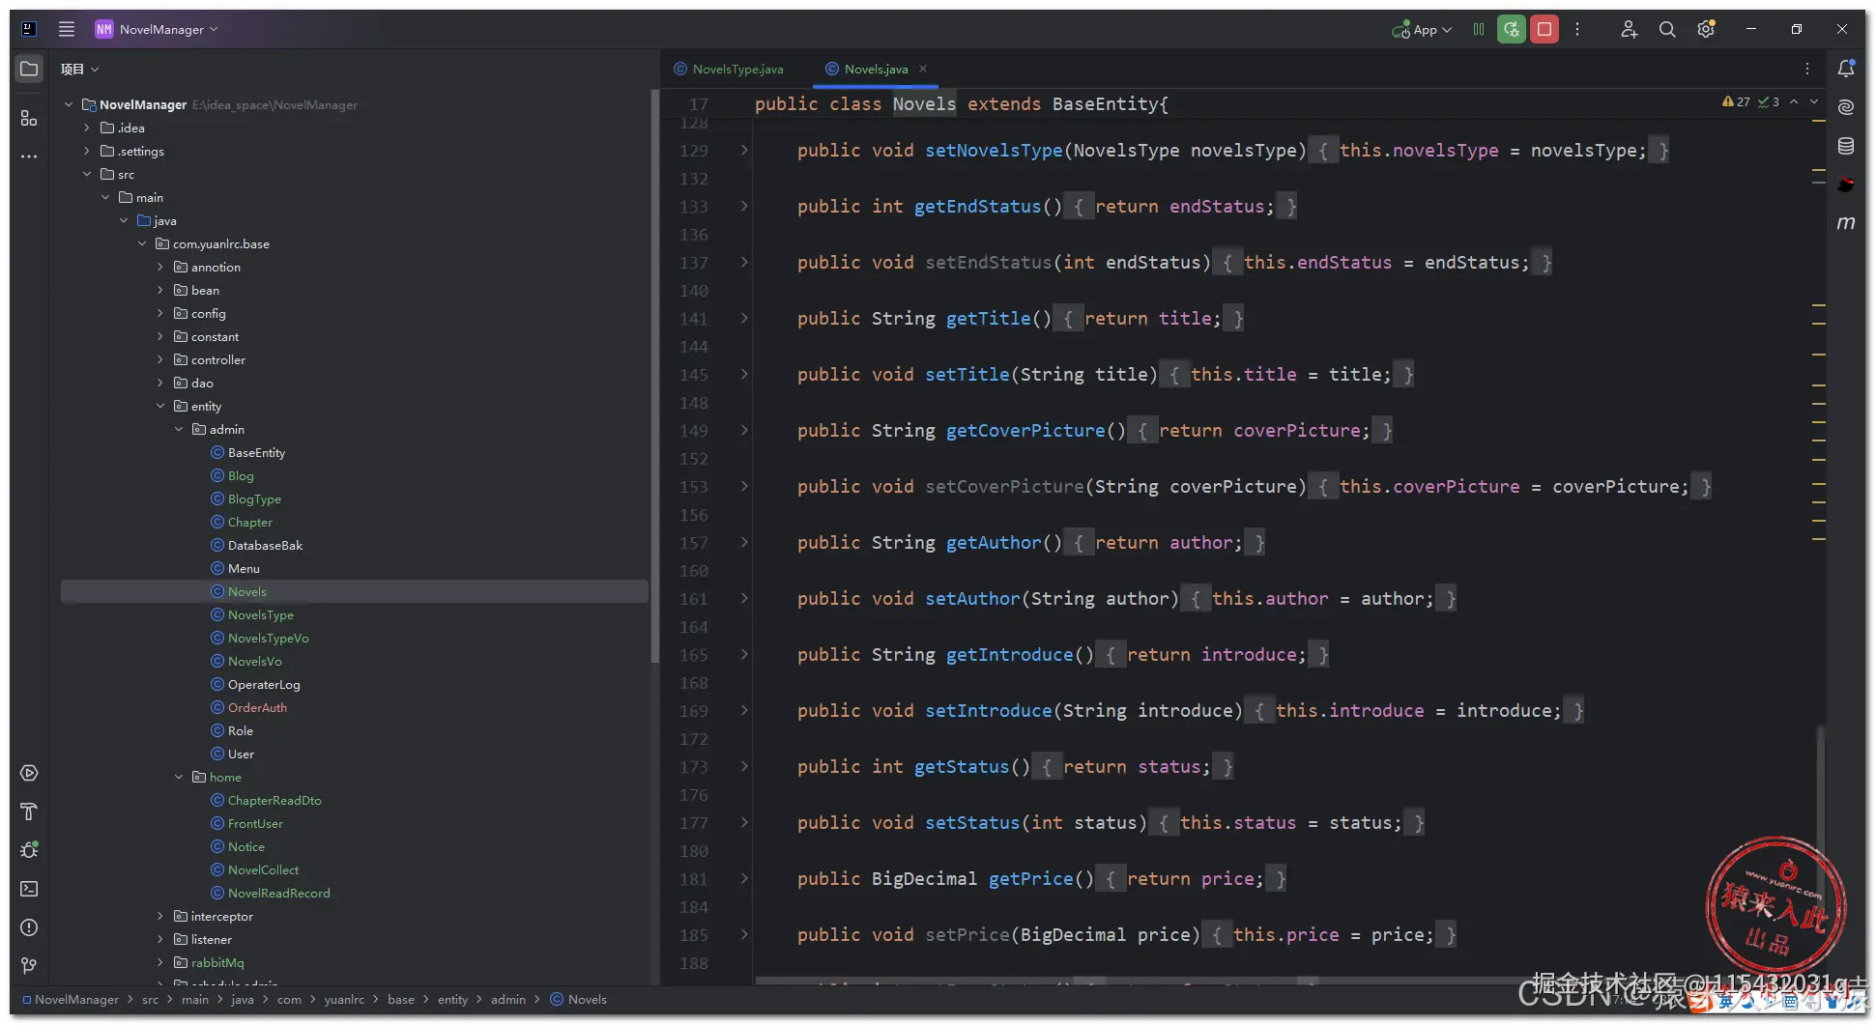This screenshot has width=1876, height=1025.
Task: Open the Git tool window
Action: [x=29, y=966]
